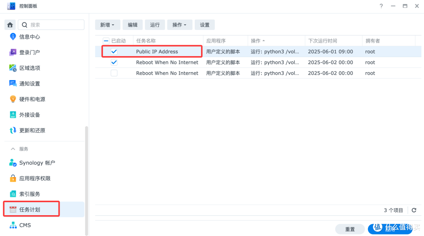Image resolution: width=424 pixels, height=236 pixels.
Task: Go to Control Panel home icon
Action: tap(10, 25)
